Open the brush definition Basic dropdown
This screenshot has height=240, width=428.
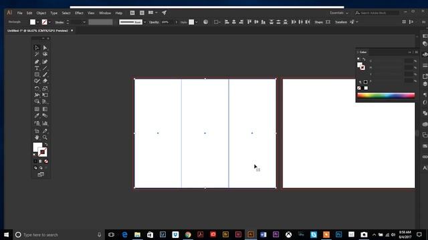(144, 22)
